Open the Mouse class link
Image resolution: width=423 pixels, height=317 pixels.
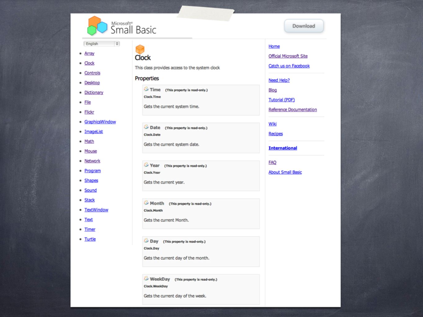[90, 151]
